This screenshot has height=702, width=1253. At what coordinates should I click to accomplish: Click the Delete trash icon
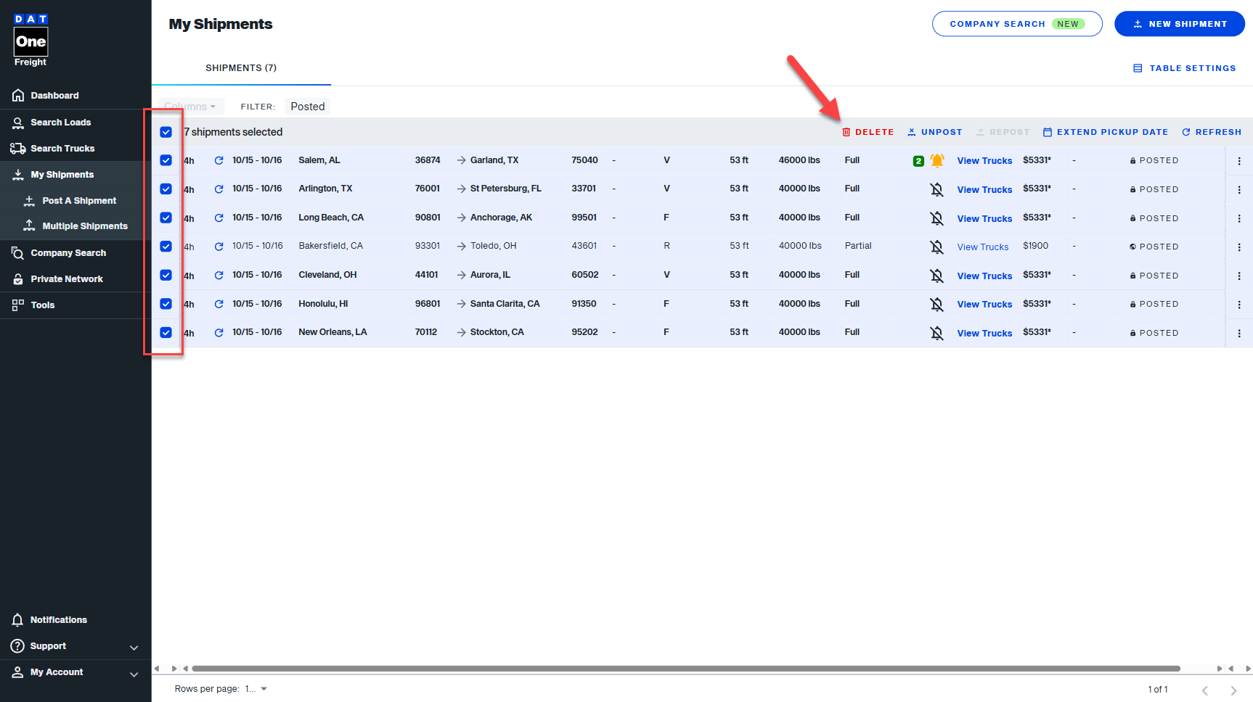pos(846,132)
